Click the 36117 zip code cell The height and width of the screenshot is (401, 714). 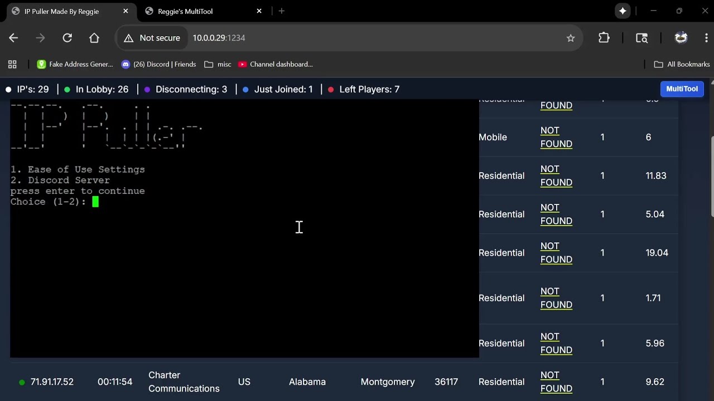point(446,382)
